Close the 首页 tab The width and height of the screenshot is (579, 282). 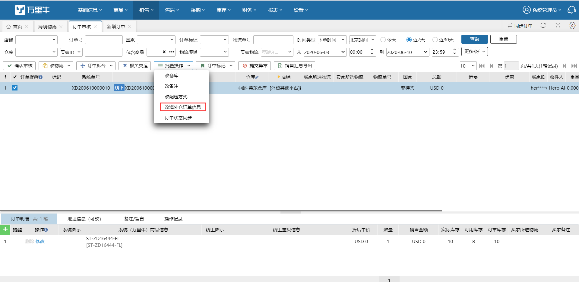click(x=27, y=27)
